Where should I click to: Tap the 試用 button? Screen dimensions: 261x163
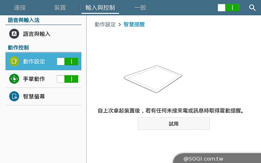pos(174,123)
